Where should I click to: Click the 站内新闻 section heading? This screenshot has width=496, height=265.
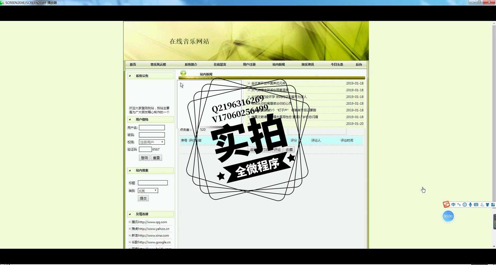206,74
